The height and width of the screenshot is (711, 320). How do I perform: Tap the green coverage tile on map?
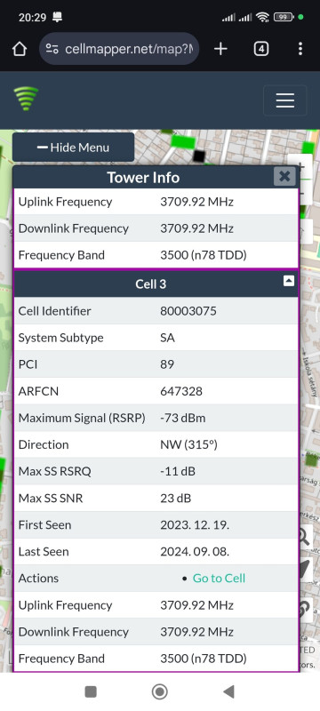pos(181,140)
